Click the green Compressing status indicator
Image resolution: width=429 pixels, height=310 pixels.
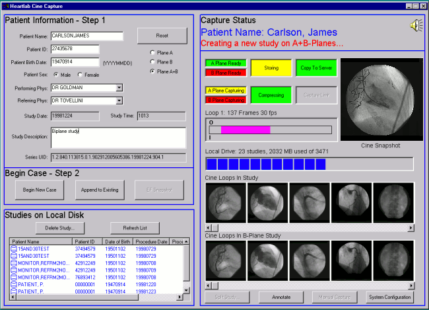(273, 95)
